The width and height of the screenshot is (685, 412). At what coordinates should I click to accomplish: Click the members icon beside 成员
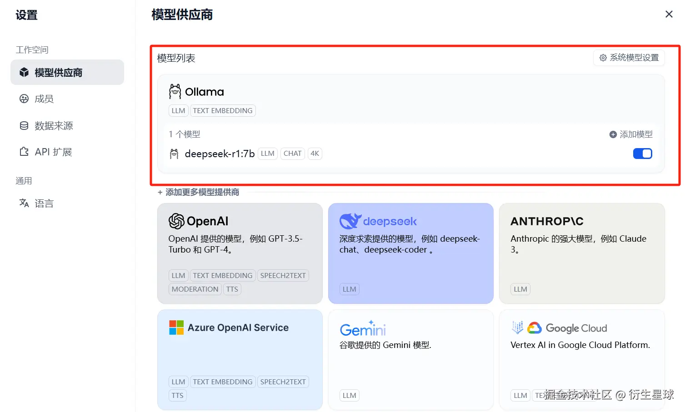click(24, 99)
